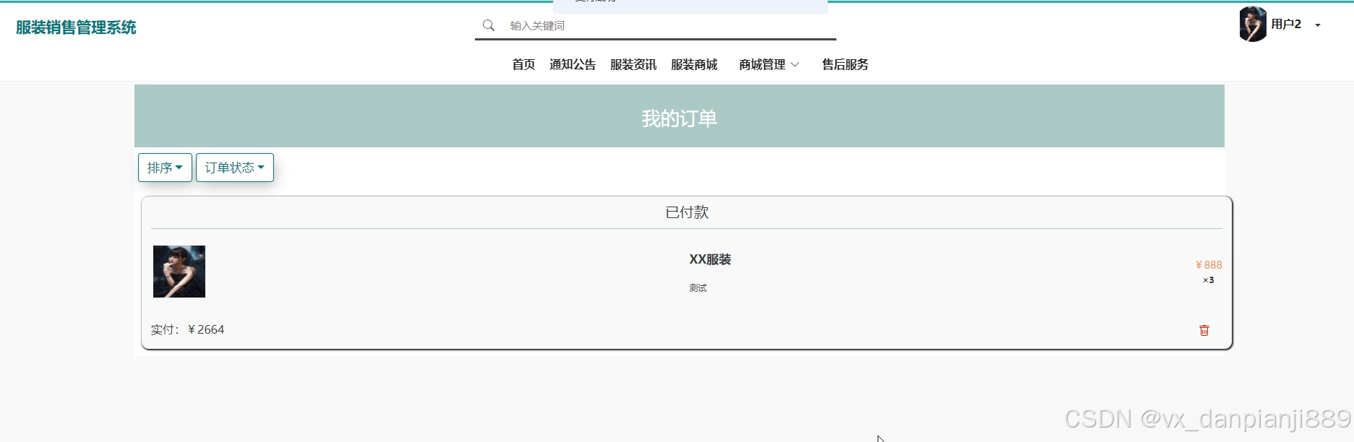Click the 已付款 order status header
Screen dimensions: 1354x442
(687, 212)
